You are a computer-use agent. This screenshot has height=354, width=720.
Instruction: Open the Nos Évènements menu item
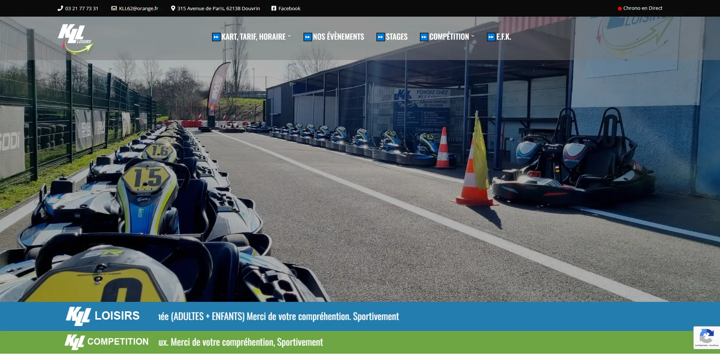338,37
